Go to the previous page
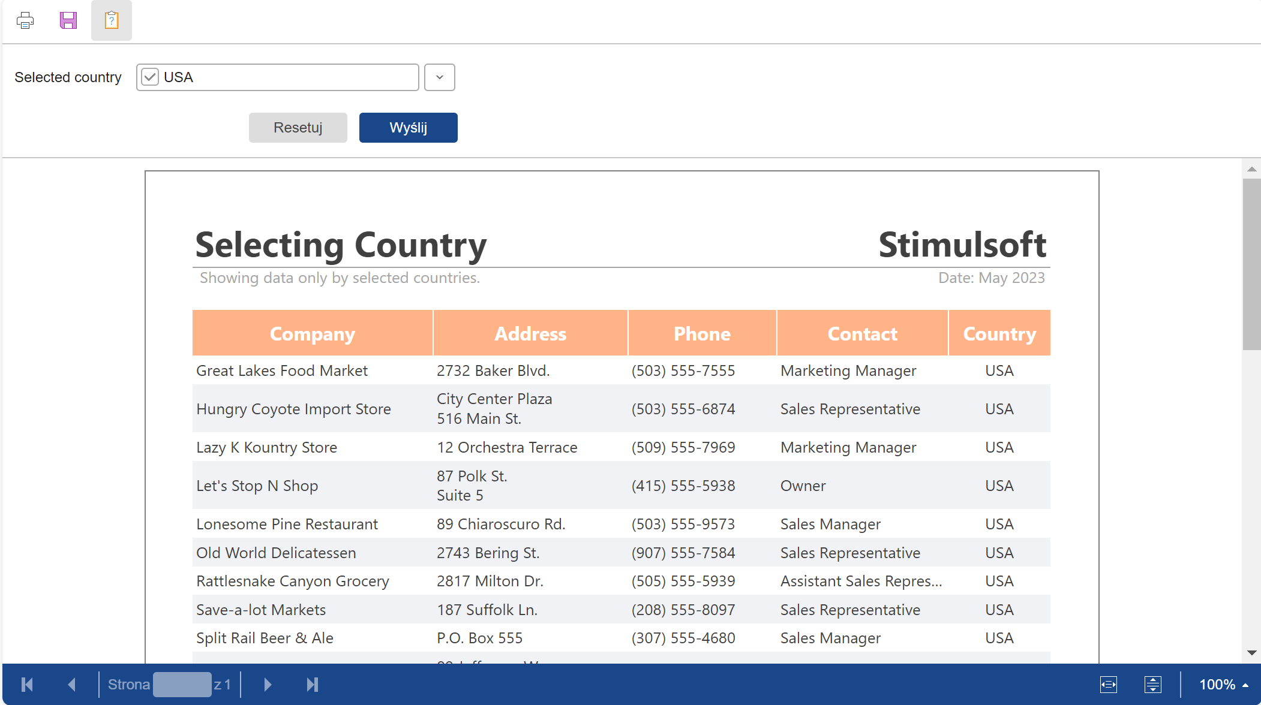This screenshot has height=705, width=1261. pyautogui.click(x=71, y=684)
